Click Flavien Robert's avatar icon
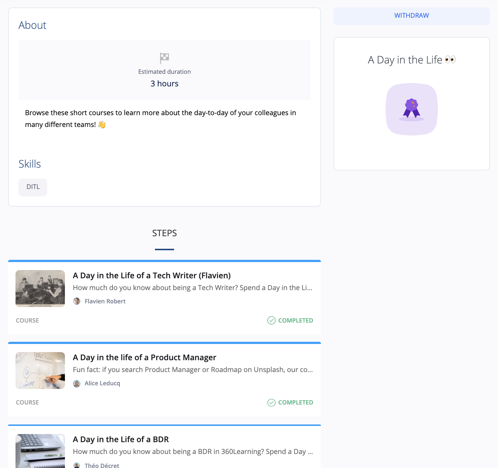 (x=77, y=301)
